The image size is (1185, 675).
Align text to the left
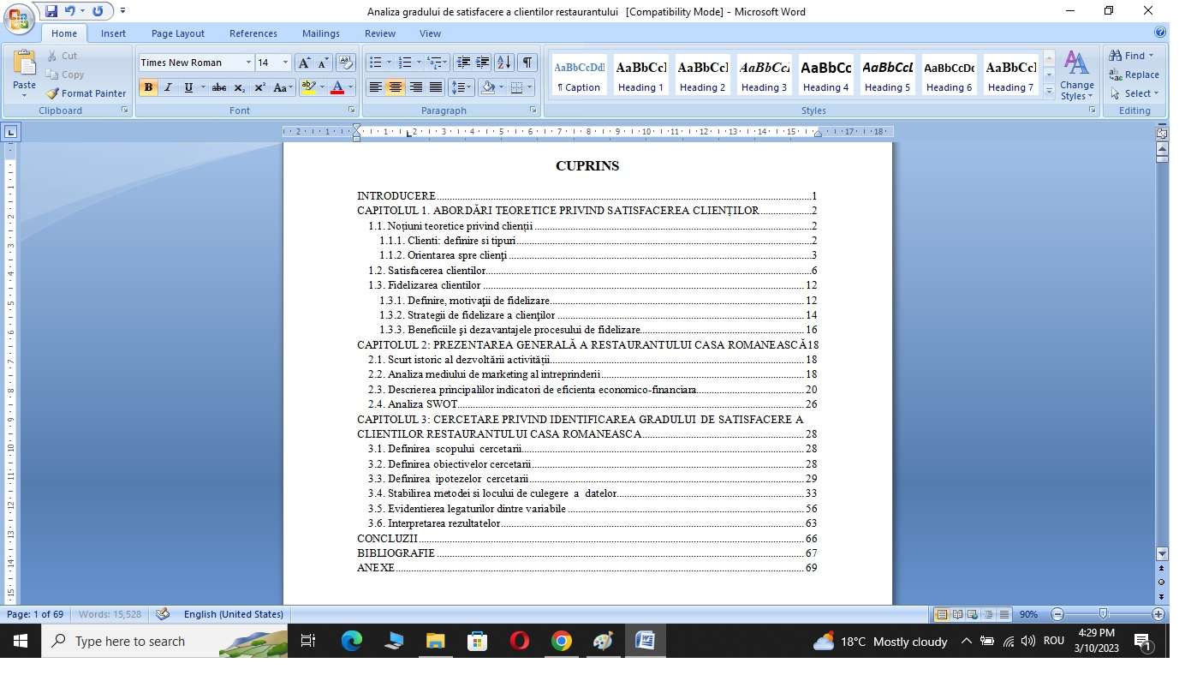pyautogui.click(x=375, y=87)
